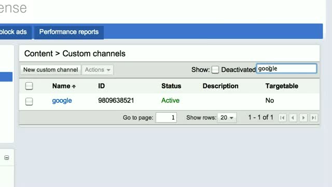Click the 1 - 1 of 1 count

(260, 117)
